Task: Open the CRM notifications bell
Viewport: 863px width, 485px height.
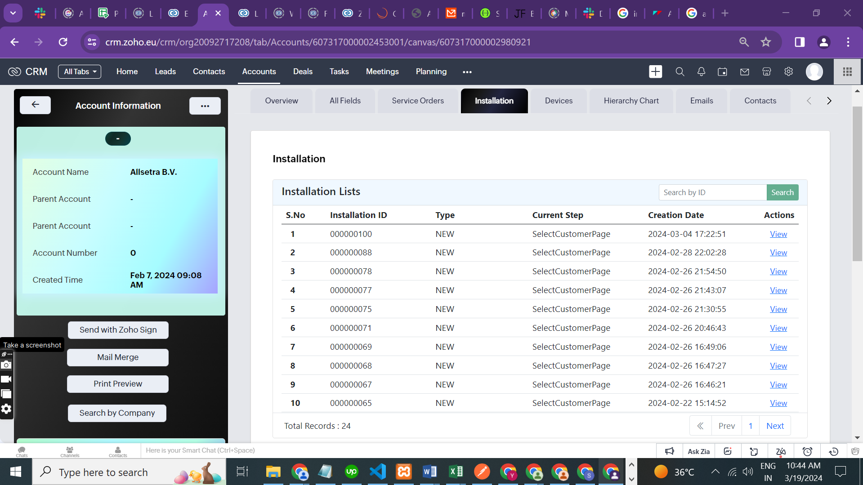Action: [701, 72]
